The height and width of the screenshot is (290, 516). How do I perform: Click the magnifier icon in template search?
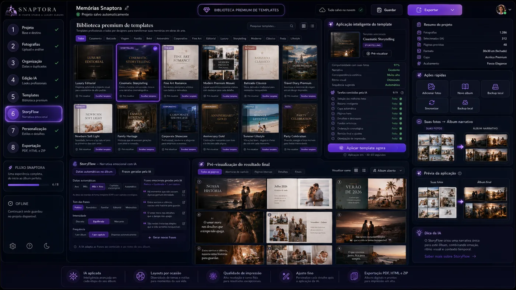coord(292,26)
